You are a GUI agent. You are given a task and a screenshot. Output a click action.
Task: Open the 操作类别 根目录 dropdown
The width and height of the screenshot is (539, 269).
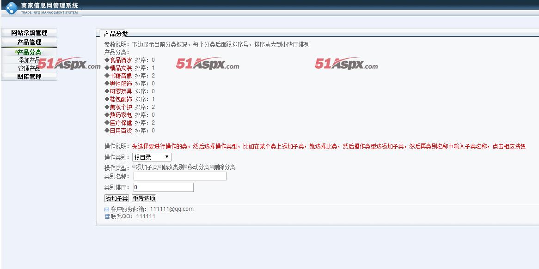(x=152, y=157)
